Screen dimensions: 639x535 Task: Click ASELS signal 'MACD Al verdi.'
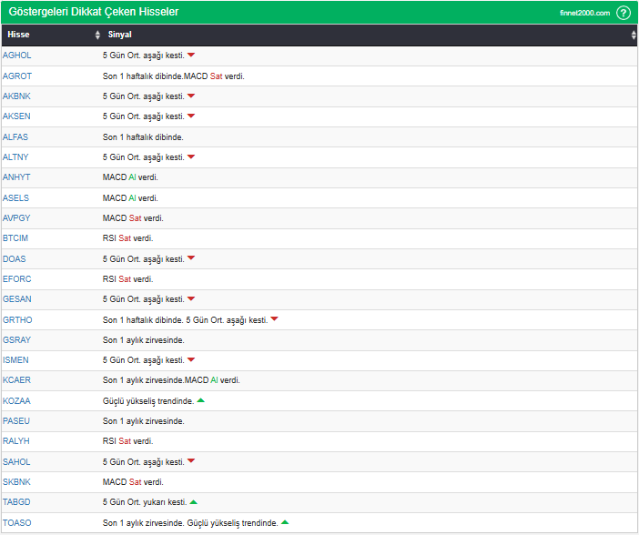(x=130, y=198)
